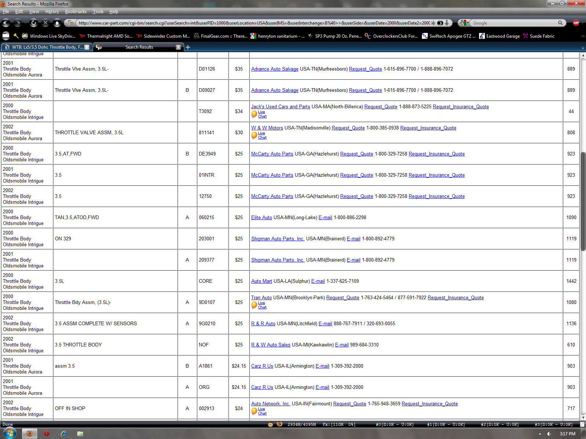
Task: Click the monkey face icon in status bar
Action: (271, 424)
